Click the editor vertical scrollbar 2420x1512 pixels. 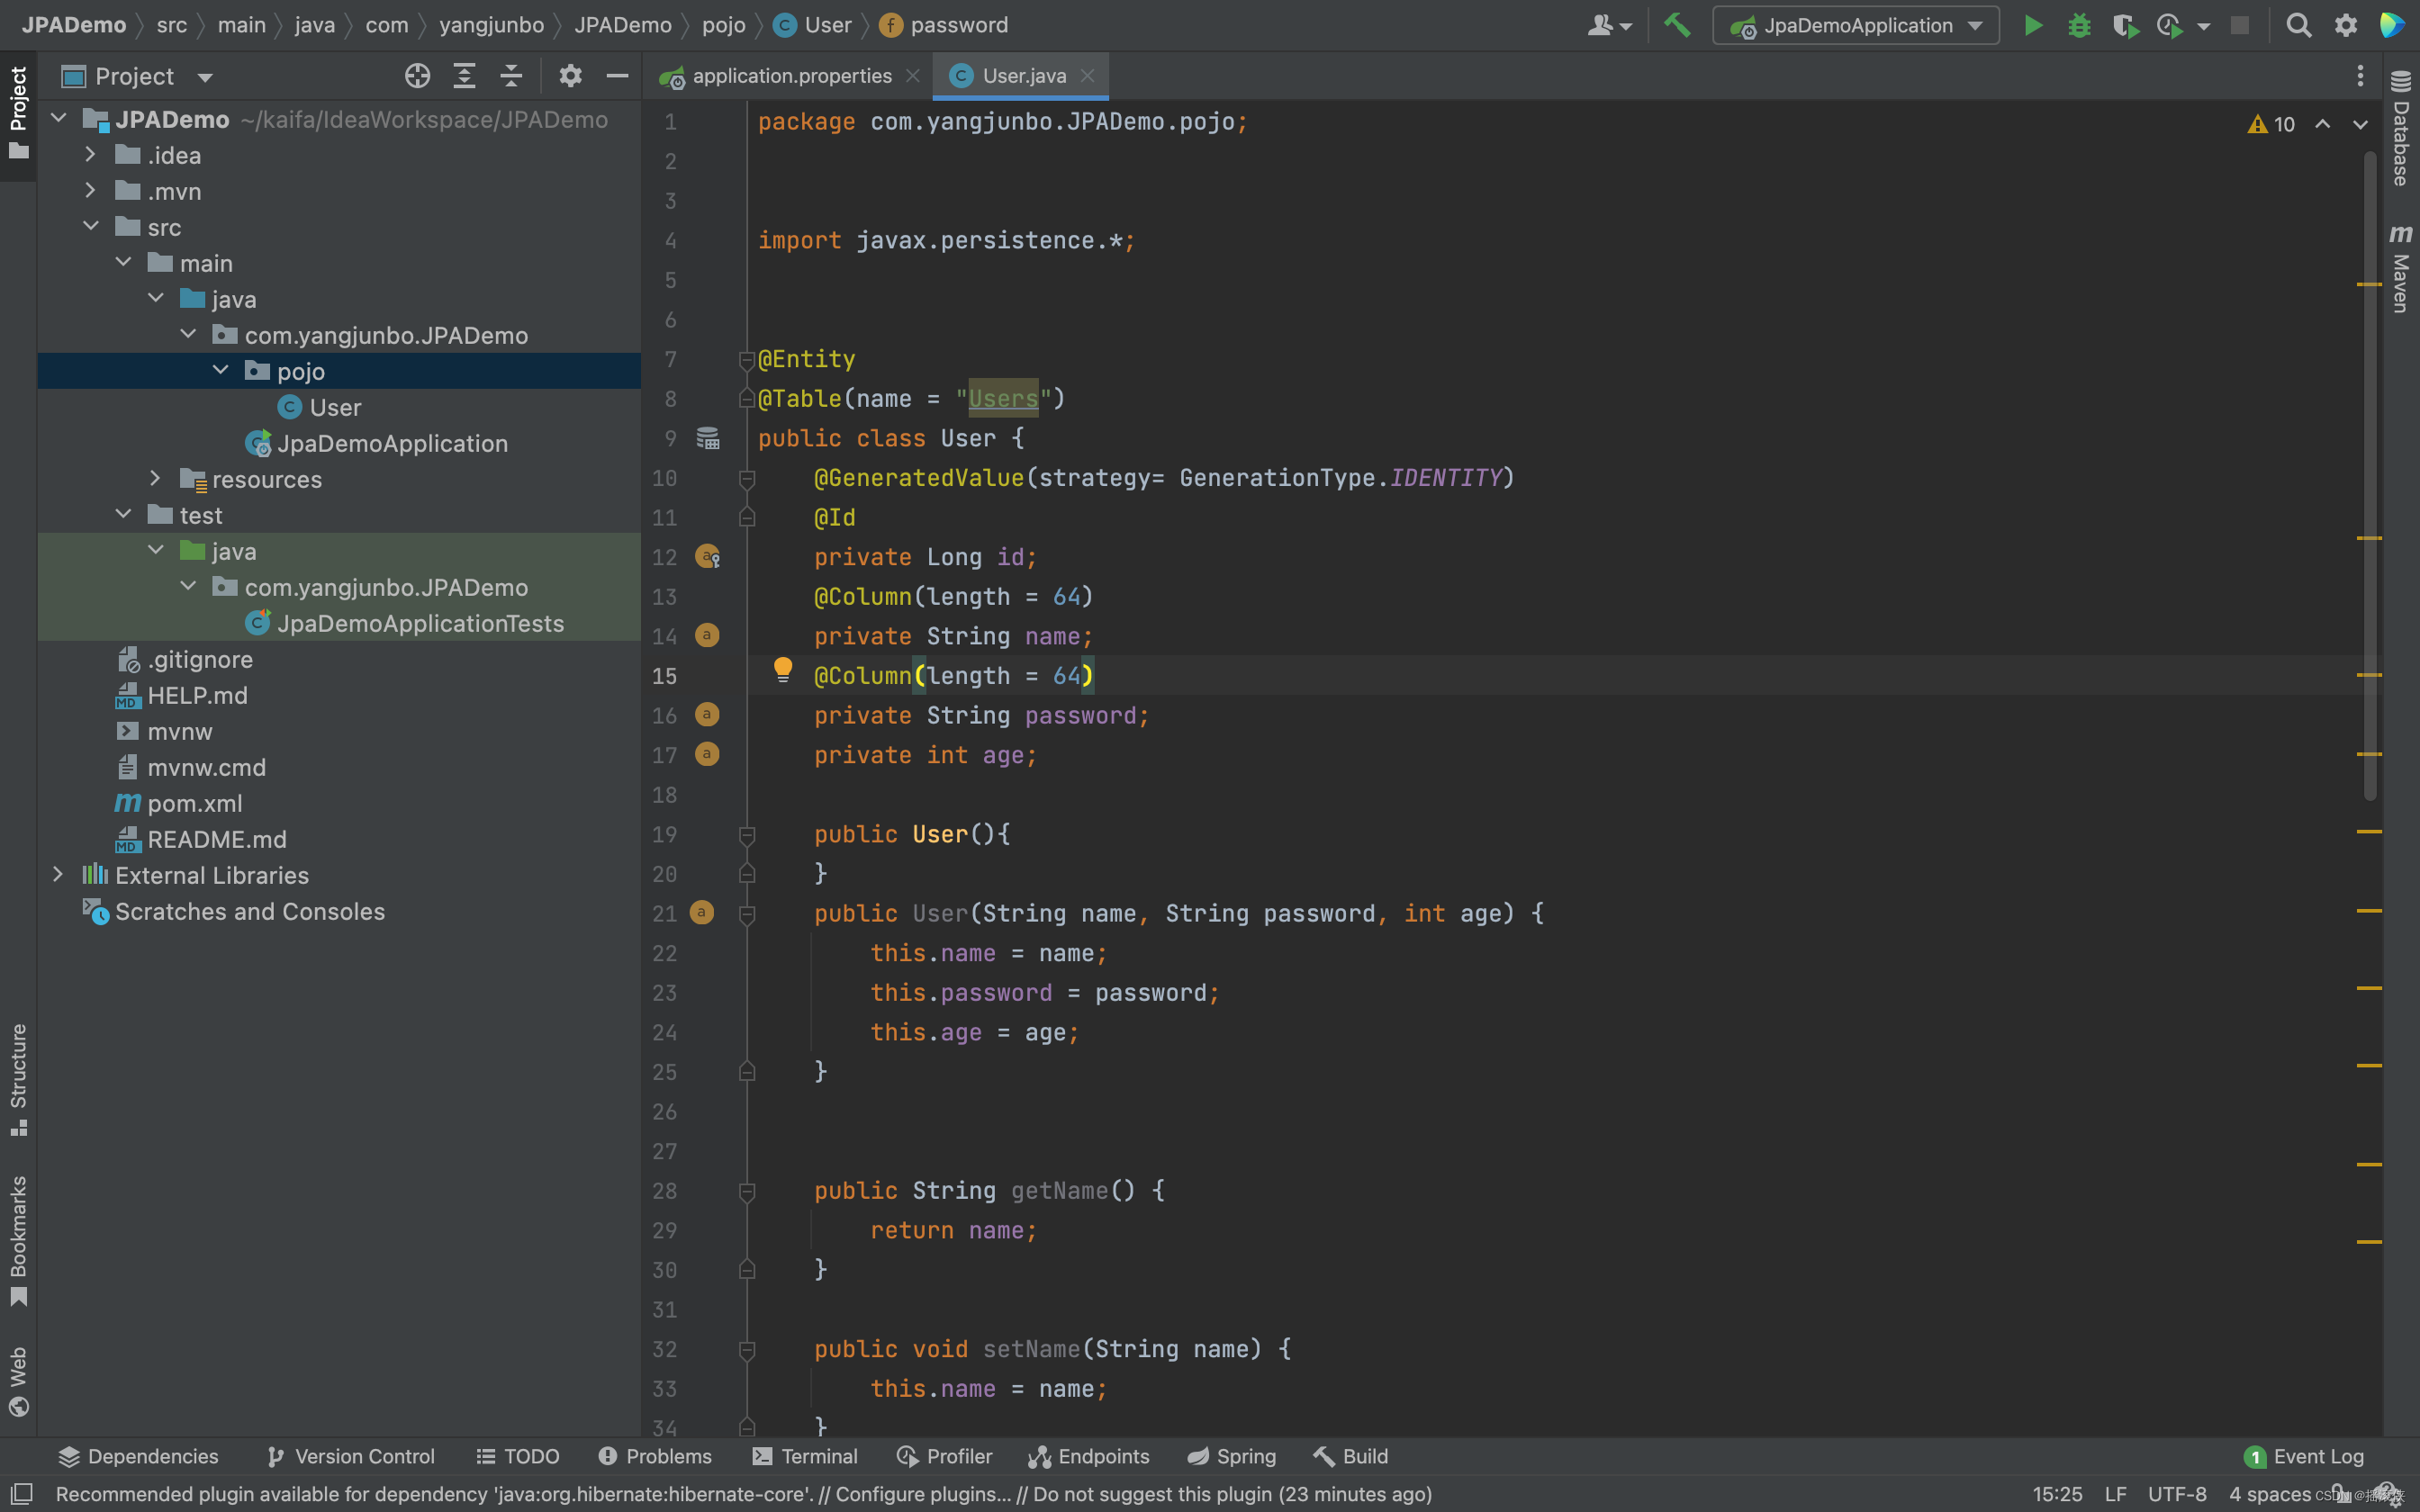coord(2370,475)
